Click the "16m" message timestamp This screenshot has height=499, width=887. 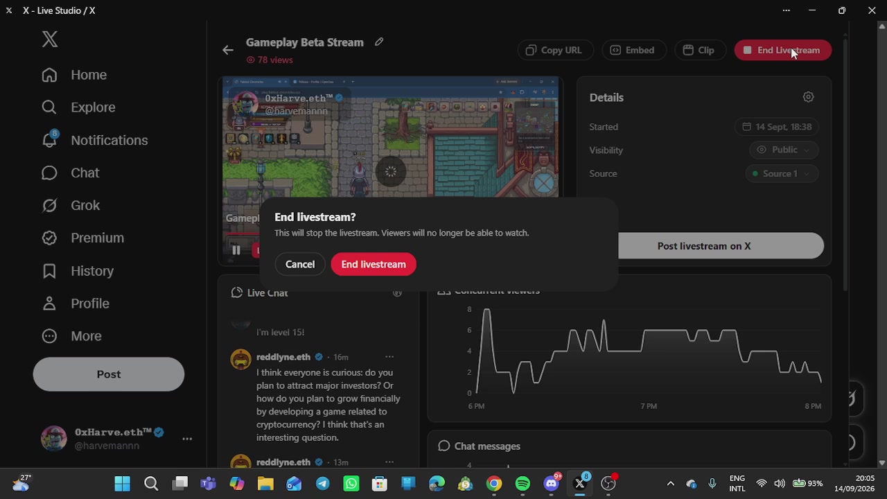(x=340, y=357)
